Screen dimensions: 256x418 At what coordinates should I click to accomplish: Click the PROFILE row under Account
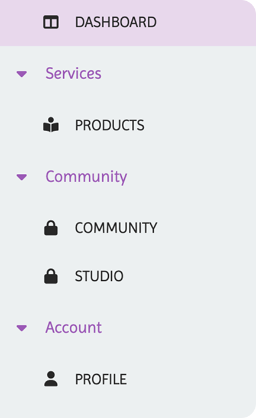pos(128,379)
